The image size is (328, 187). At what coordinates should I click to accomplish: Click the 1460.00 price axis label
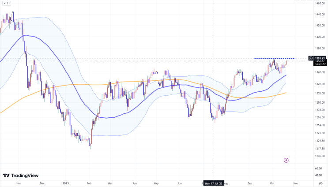[x=320, y=4]
